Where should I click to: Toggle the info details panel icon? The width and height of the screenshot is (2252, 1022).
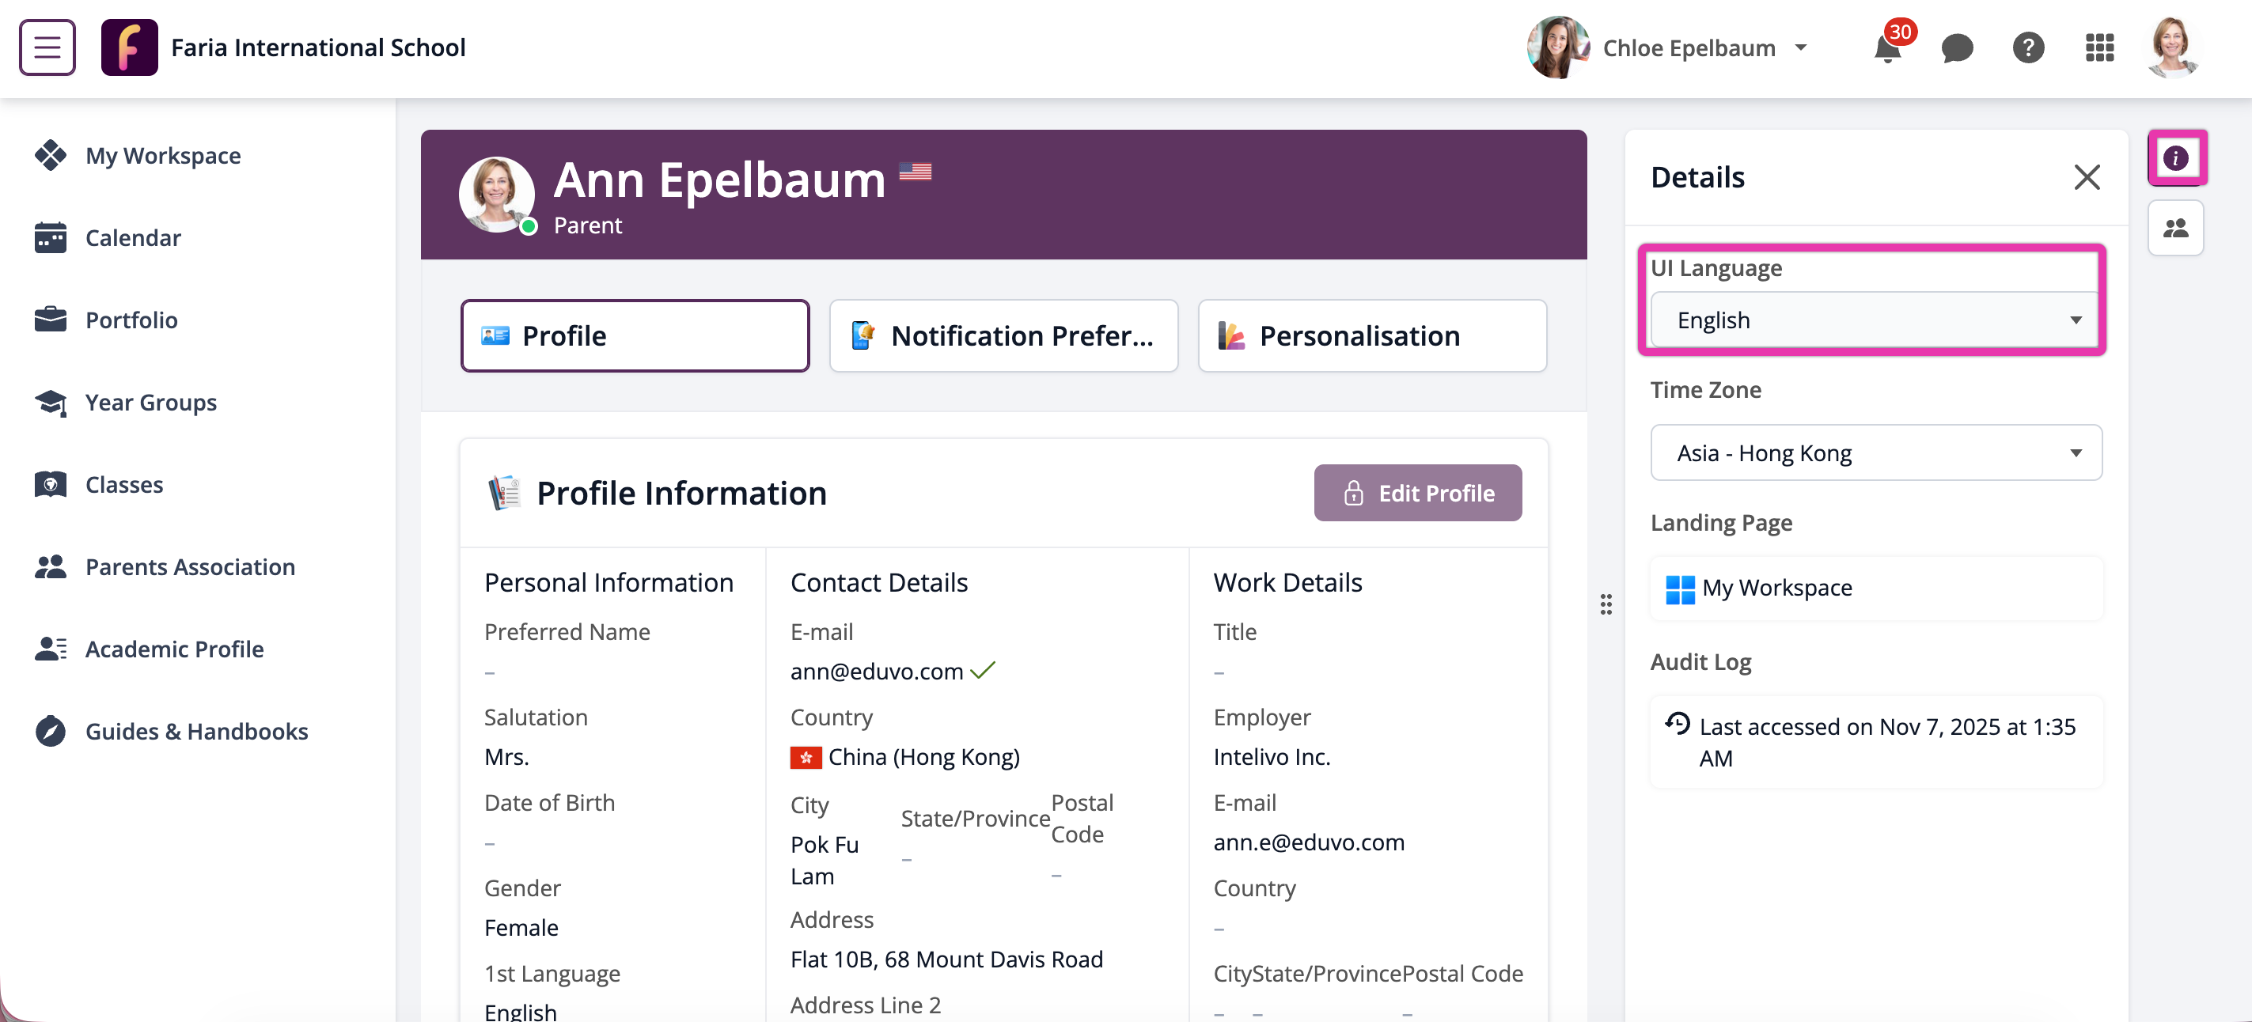2175,158
